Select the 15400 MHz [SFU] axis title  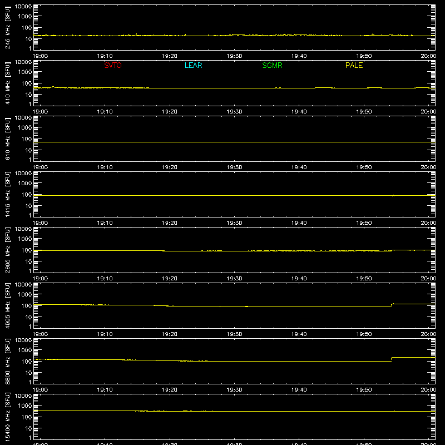[x=7, y=417]
